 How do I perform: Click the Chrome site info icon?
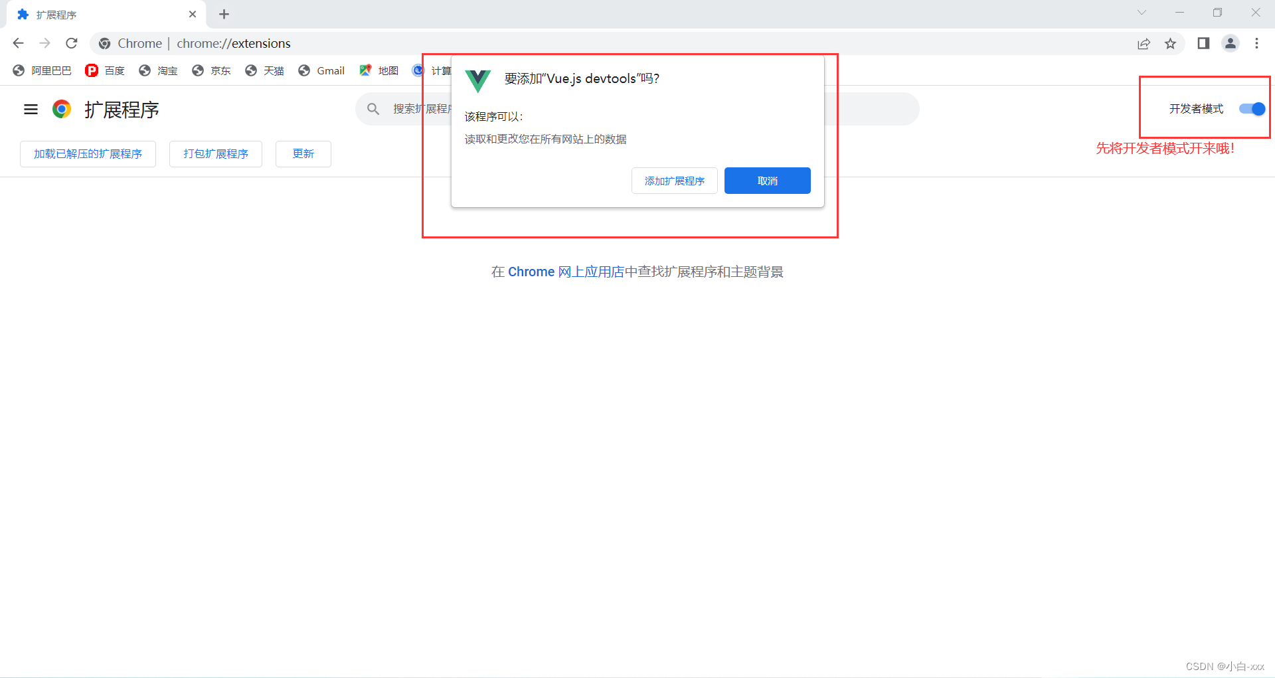[104, 44]
